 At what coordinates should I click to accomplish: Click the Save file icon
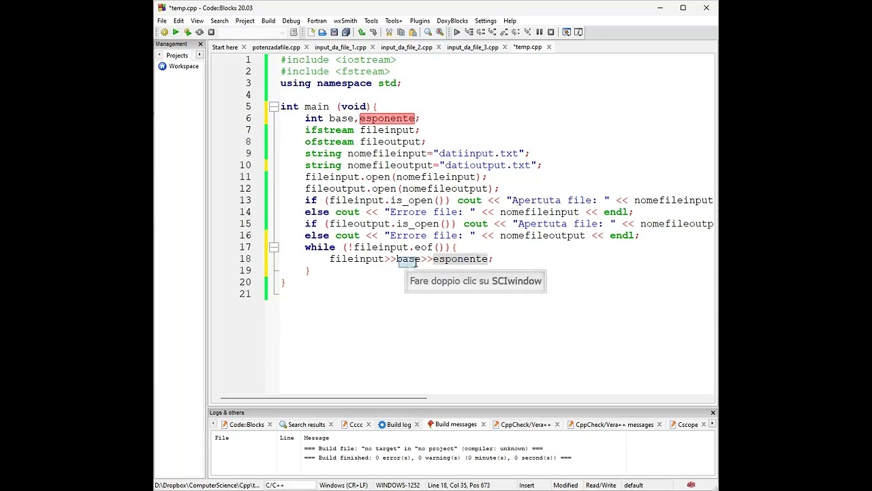[334, 32]
